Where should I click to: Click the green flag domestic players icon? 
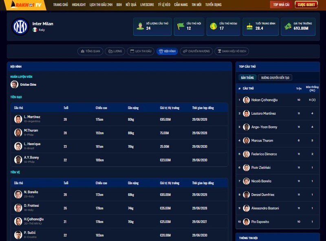tap(181, 27)
